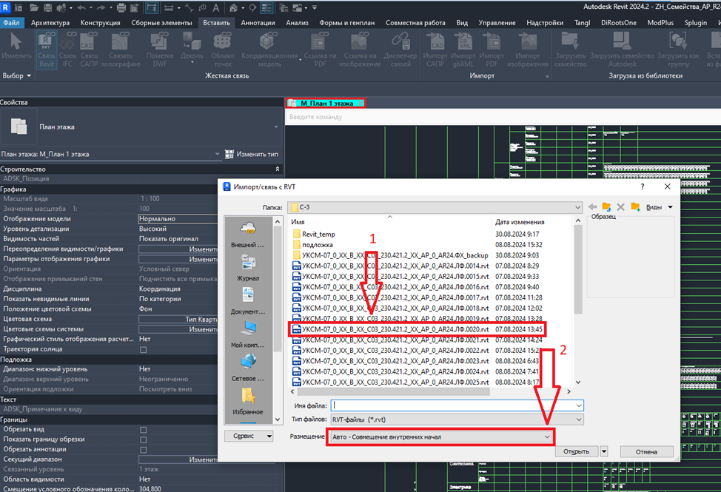Check Показать границу обрезки box
Screen dimensions: 721x492
144,439
